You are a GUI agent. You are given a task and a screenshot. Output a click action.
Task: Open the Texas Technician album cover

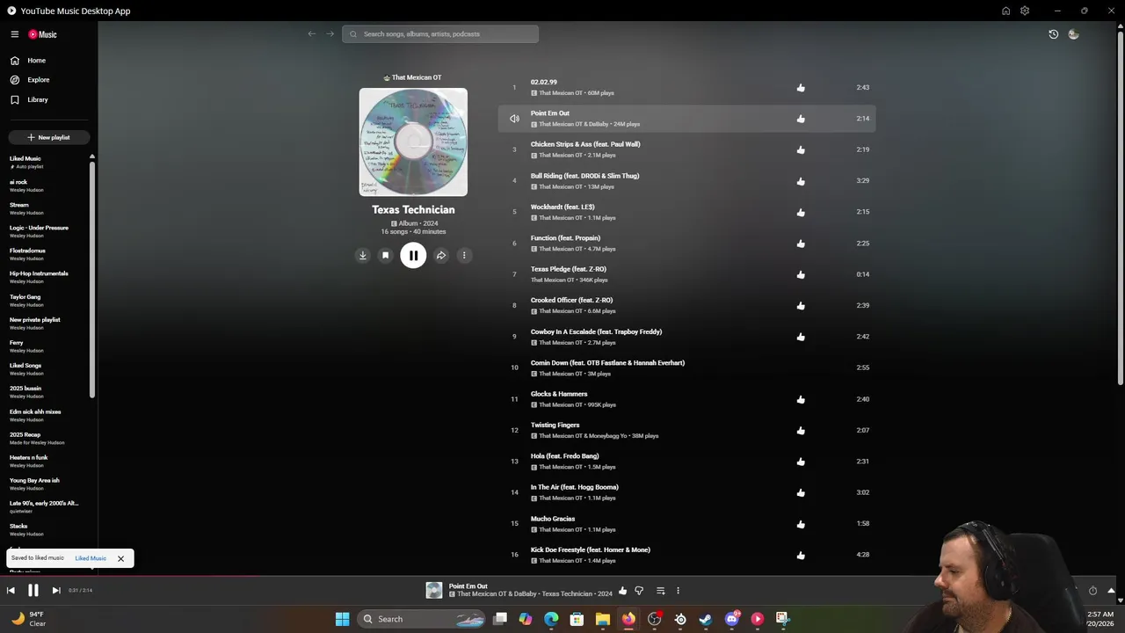coord(413,142)
